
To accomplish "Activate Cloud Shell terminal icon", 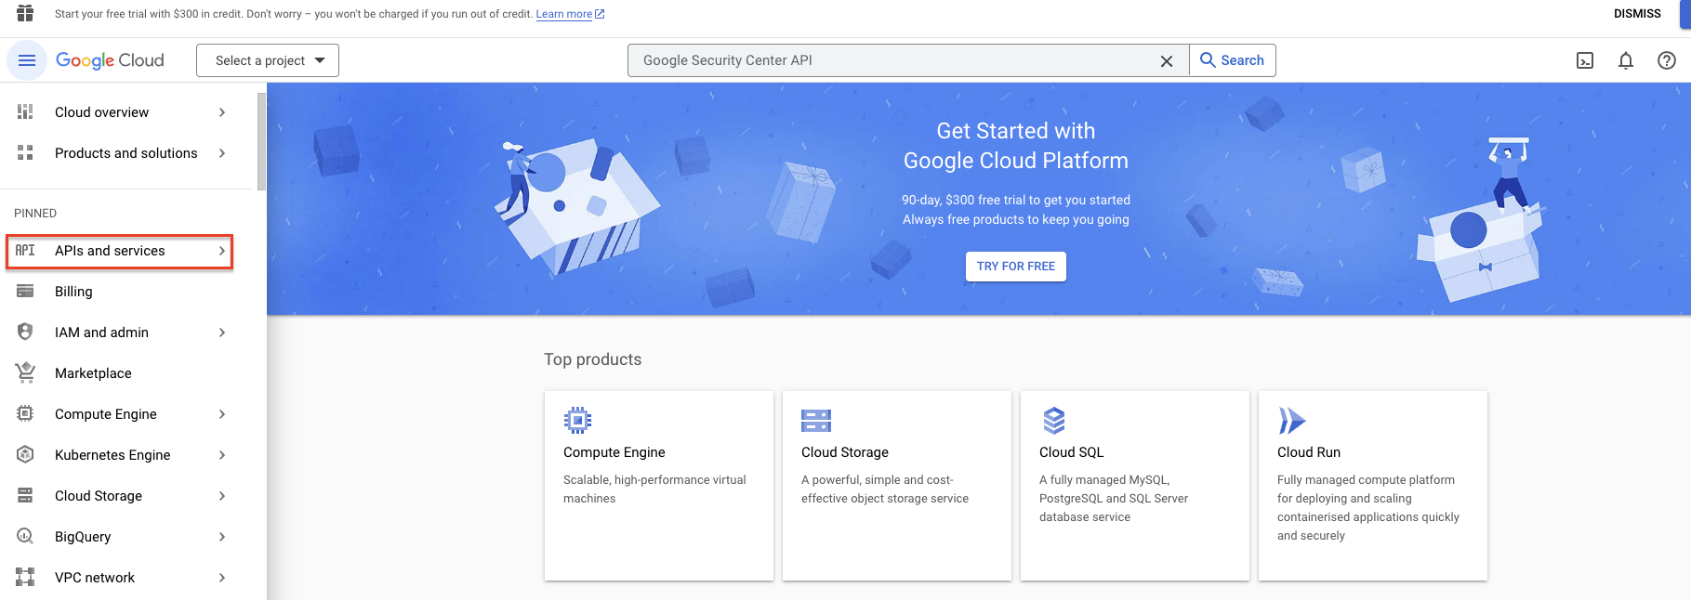I will 1585,60.
